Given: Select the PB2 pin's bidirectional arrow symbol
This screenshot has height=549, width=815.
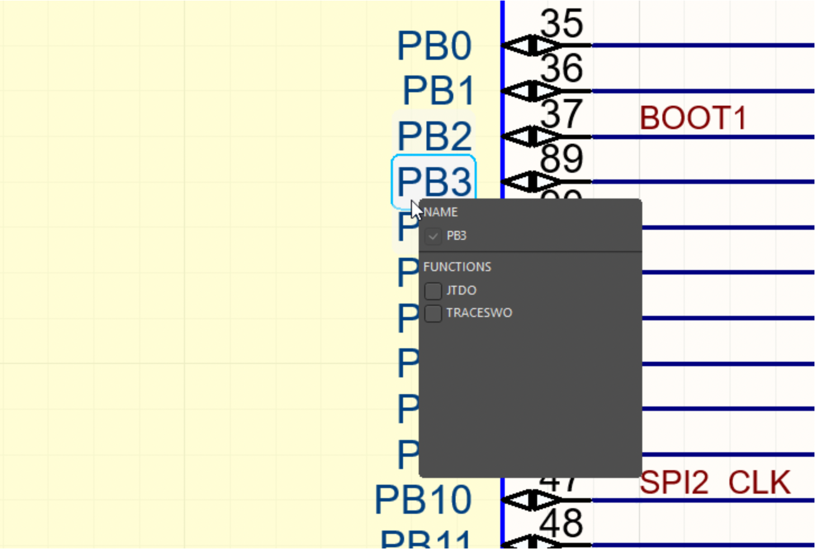Looking at the screenshot, I should pyautogui.click(x=531, y=136).
